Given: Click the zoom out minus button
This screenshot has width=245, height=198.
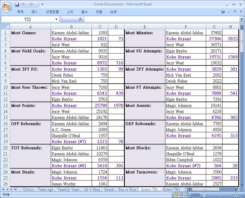Looking at the screenshot, I should pyautogui.click(x=204, y=195).
